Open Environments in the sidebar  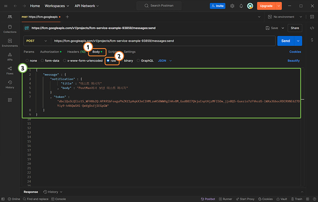(x=10, y=43)
